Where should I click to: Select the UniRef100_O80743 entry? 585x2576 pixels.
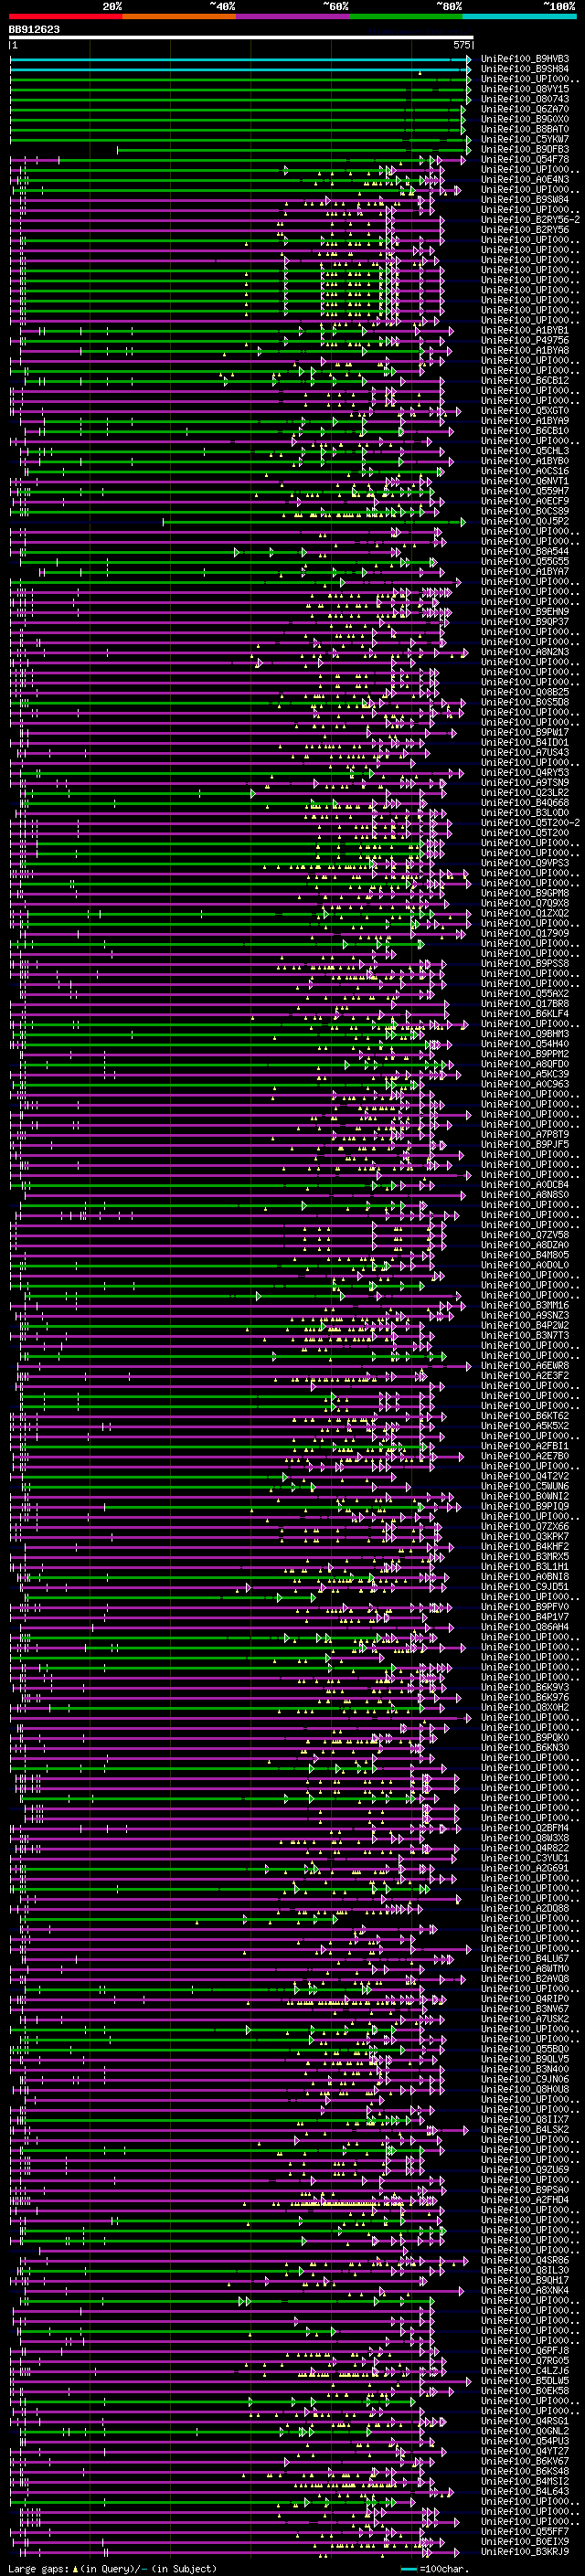click(525, 99)
